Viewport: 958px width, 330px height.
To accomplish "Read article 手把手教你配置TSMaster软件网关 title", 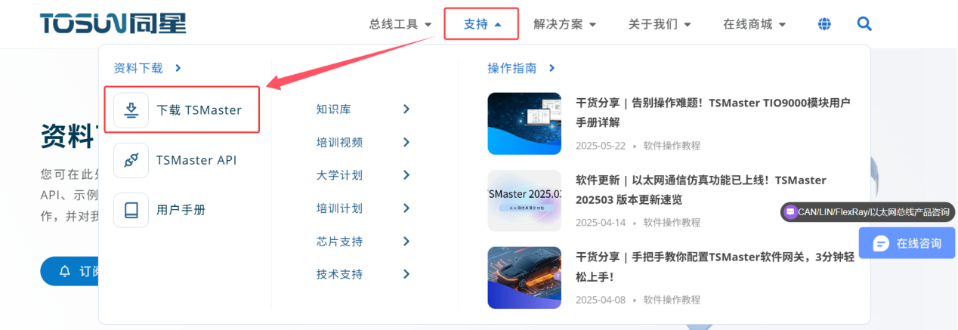I will 715,267.
